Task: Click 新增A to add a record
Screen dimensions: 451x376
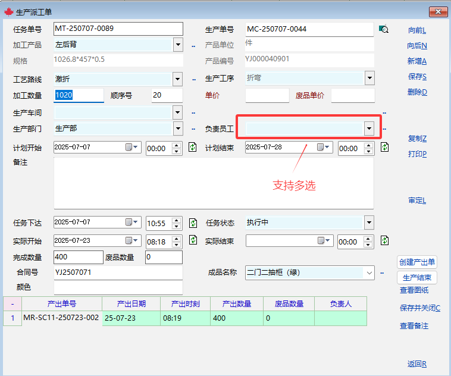Action: pos(417,61)
